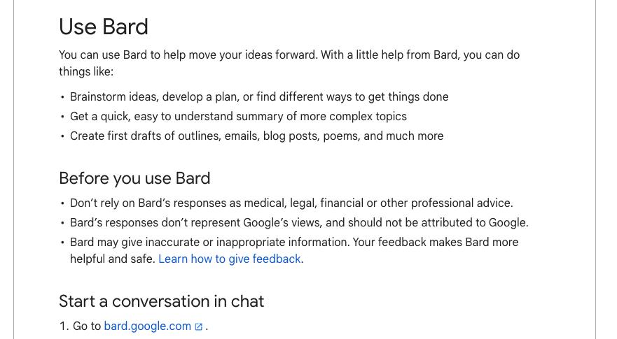Click the intro paragraph 'You can use Bard to help'

289,55
